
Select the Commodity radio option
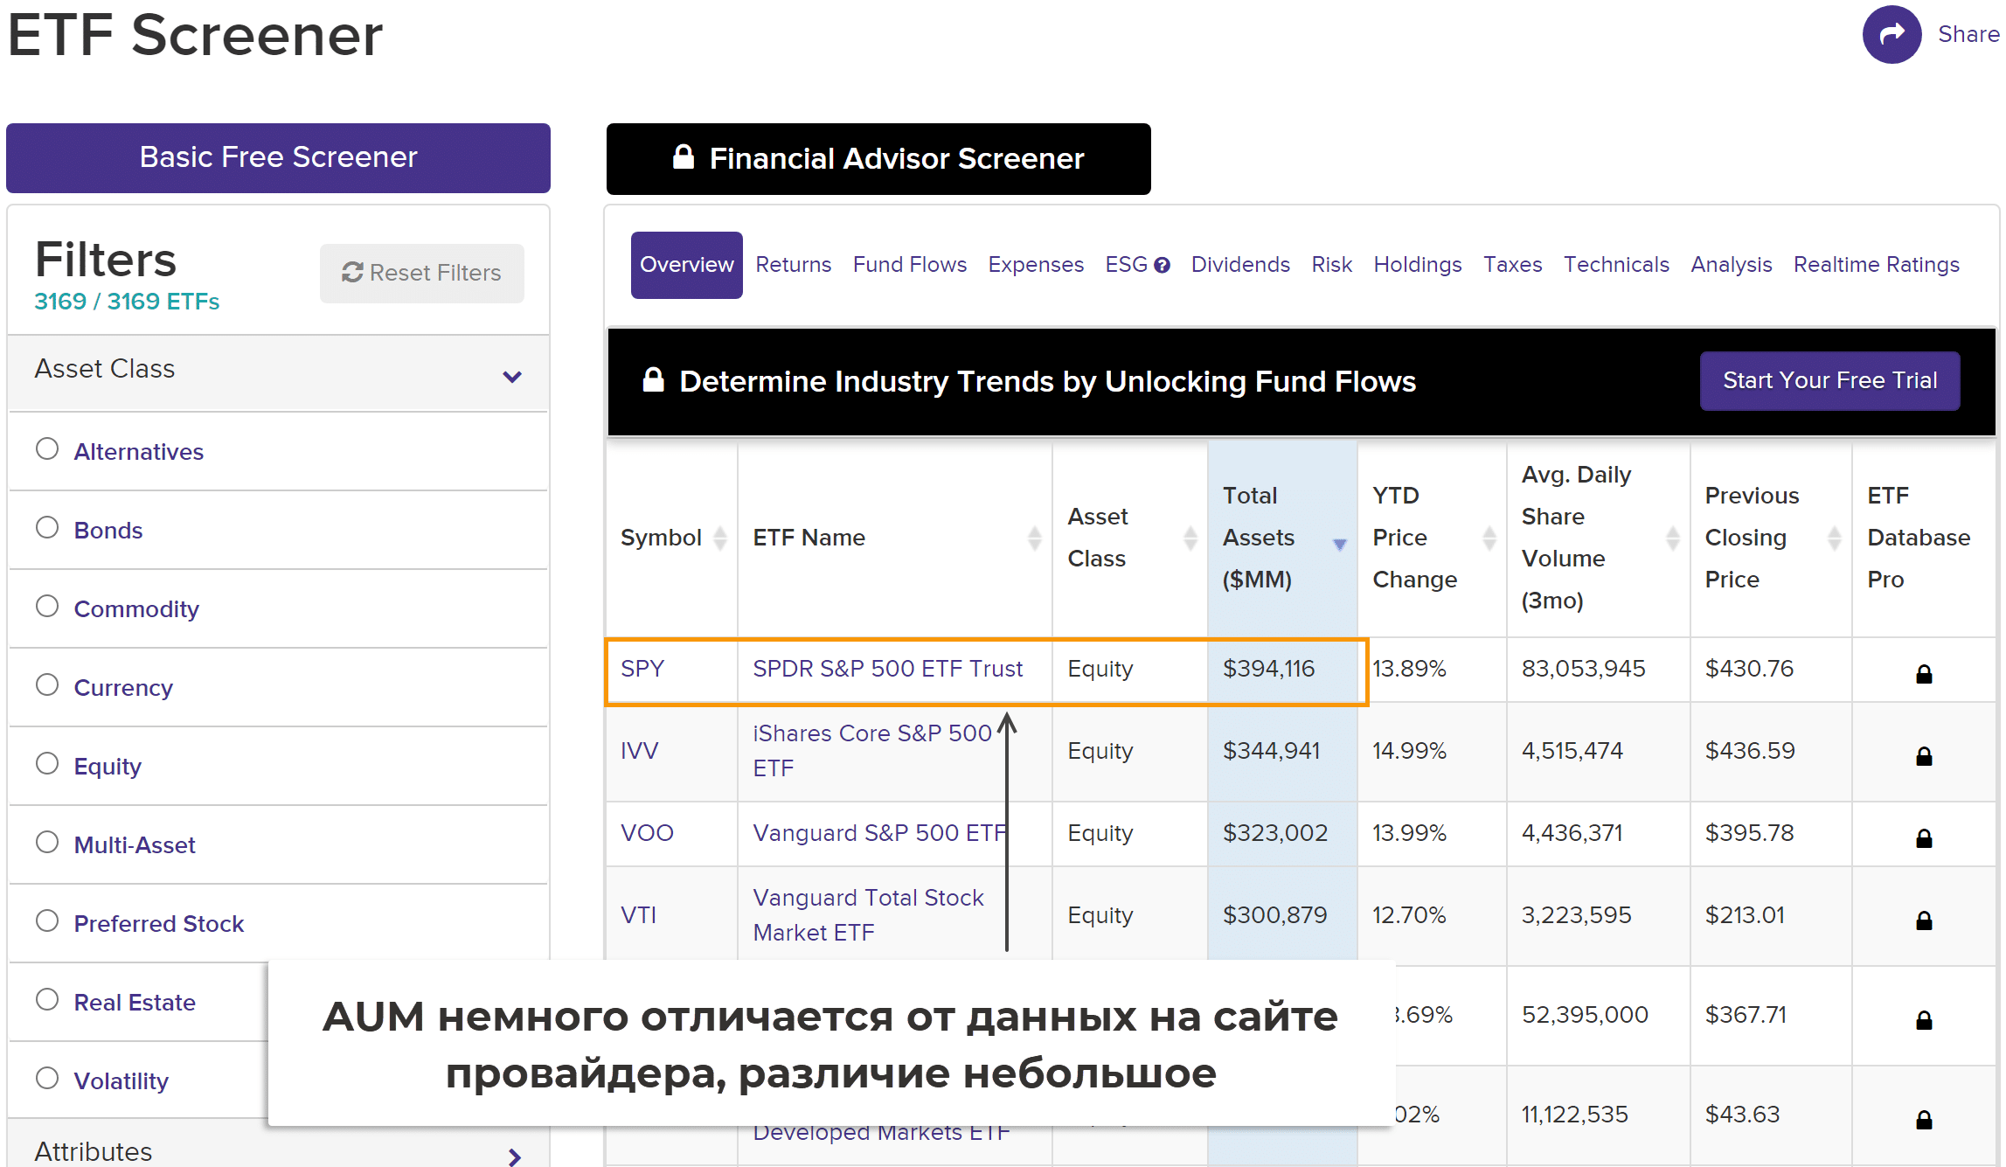[47, 607]
